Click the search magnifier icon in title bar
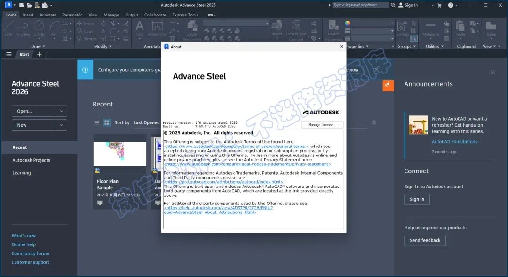 [393, 5]
